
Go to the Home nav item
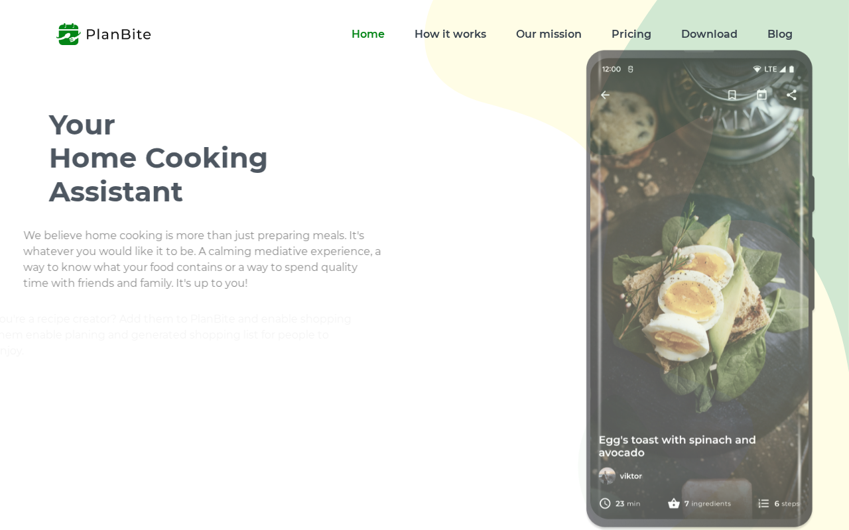tap(368, 34)
